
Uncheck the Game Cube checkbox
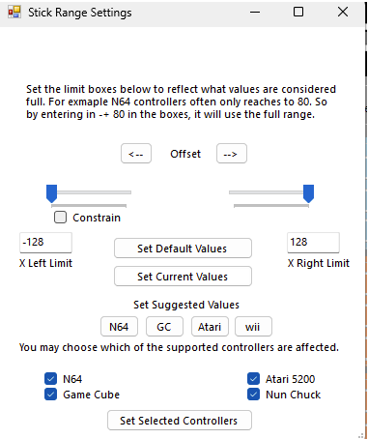(x=50, y=395)
